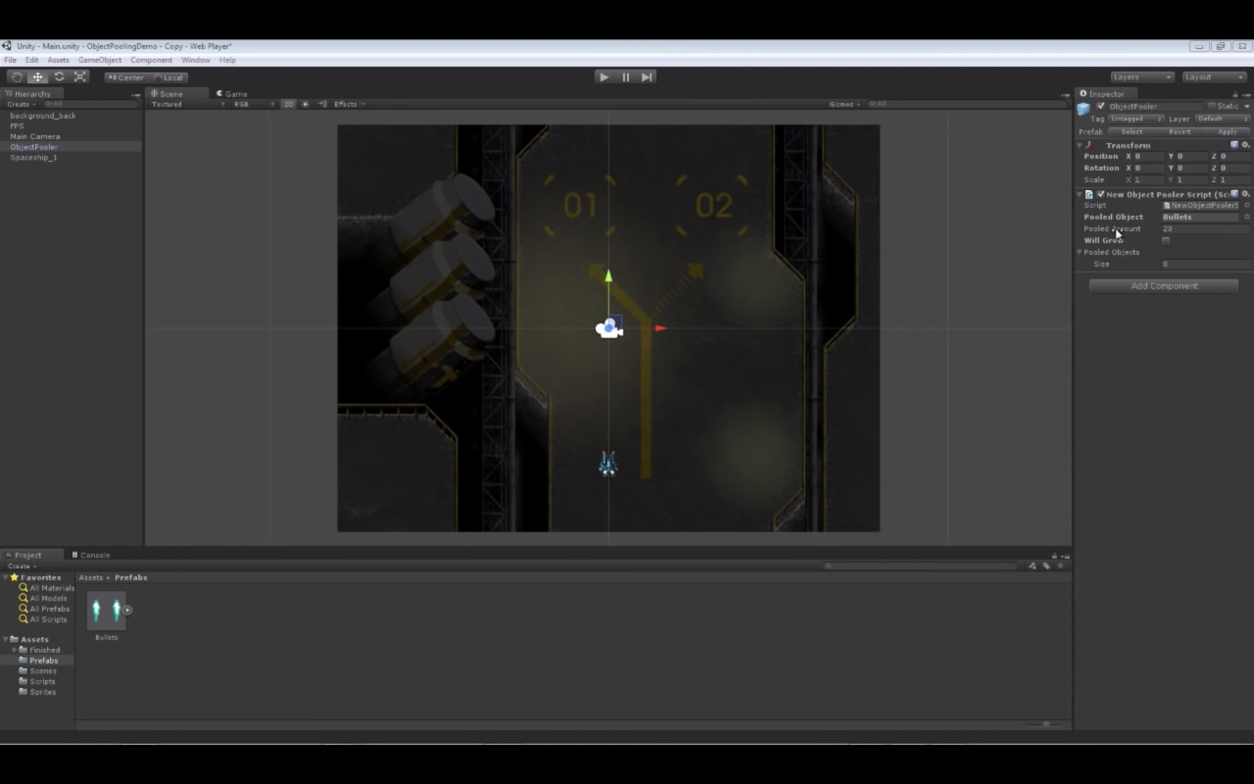The height and width of the screenshot is (784, 1254).
Task: Click the Pause button in toolbar
Action: 626,76
